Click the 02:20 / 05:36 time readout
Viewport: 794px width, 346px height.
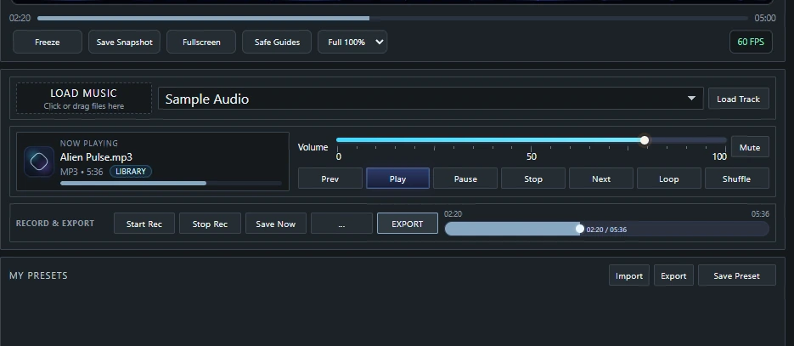pyautogui.click(x=606, y=230)
